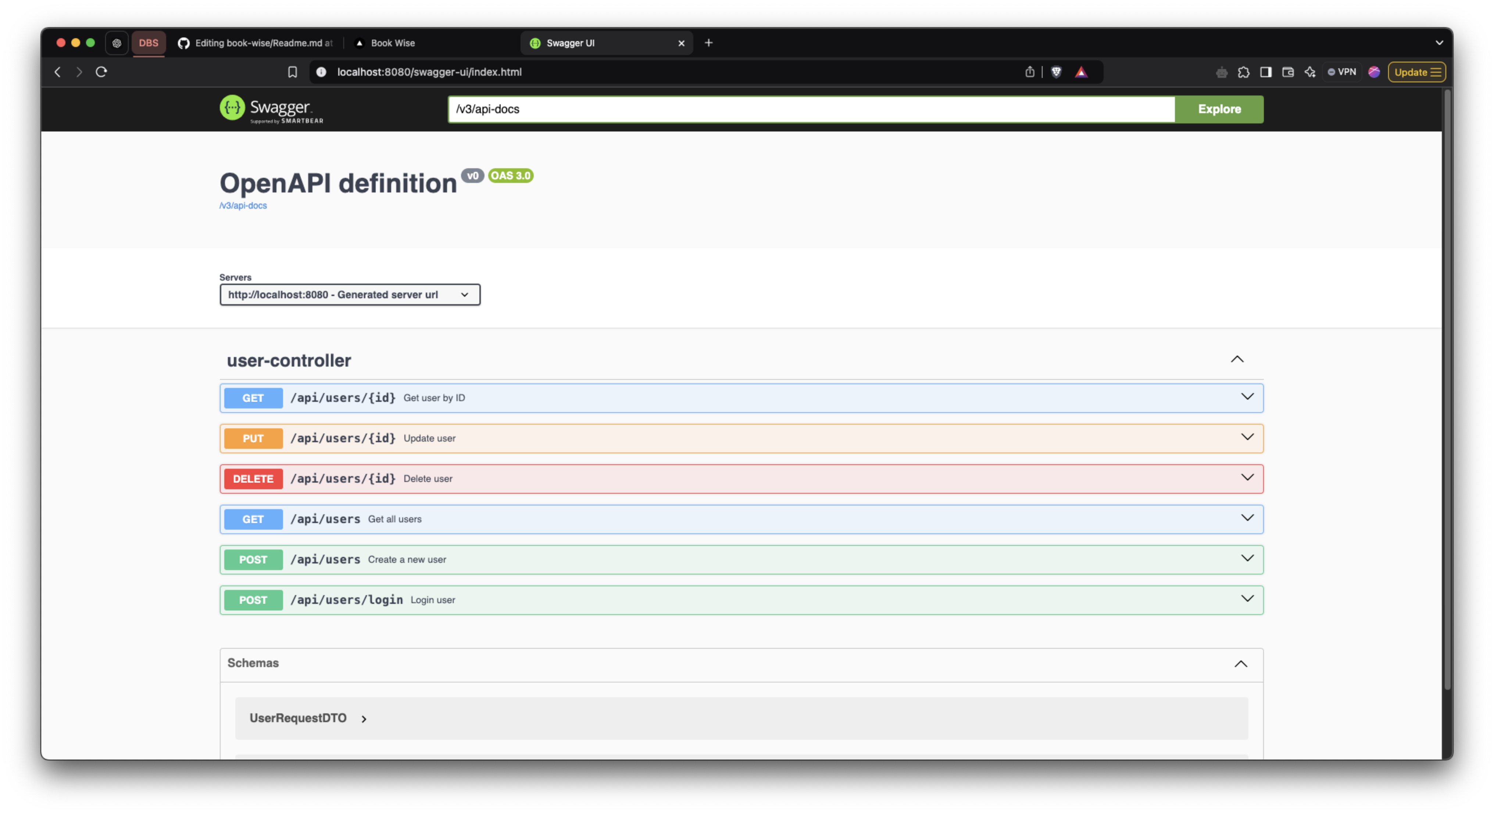The height and width of the screenshot is (814, 1494).
Task: Click the browser address bar URL
Action: click(x=429, y=72)
